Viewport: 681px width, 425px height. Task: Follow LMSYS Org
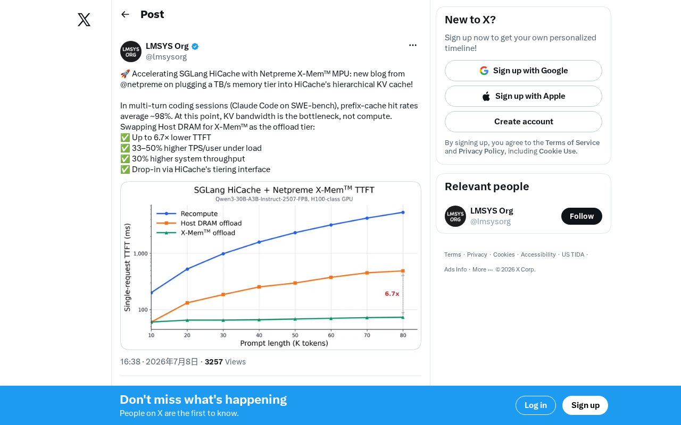coord(582,216)
